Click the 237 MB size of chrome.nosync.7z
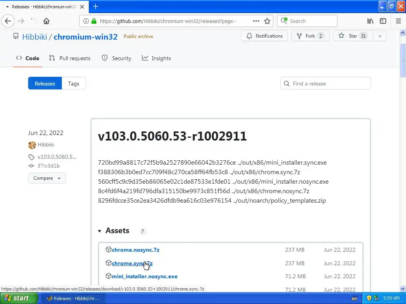Viewport: 406px width, 304px height. pos(295,250)
